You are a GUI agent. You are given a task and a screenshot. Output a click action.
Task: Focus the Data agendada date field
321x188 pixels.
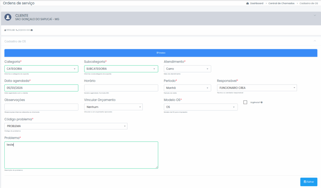coord(41,88)
